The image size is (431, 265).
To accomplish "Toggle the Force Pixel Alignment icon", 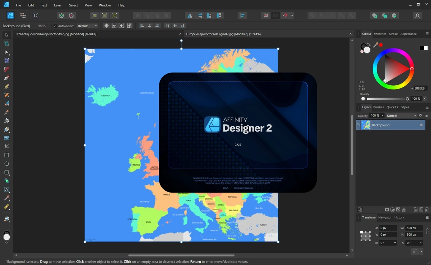I will pos(266,15).
